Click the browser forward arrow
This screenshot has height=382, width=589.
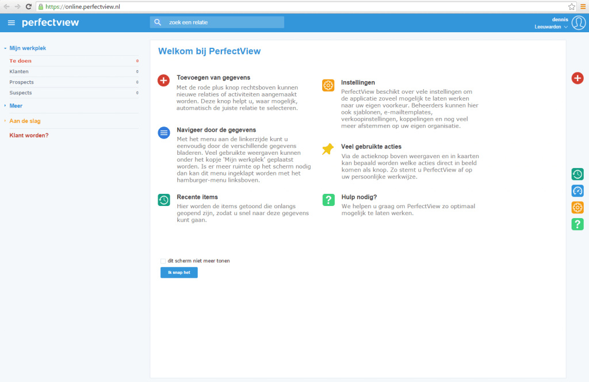pos(18,7)
